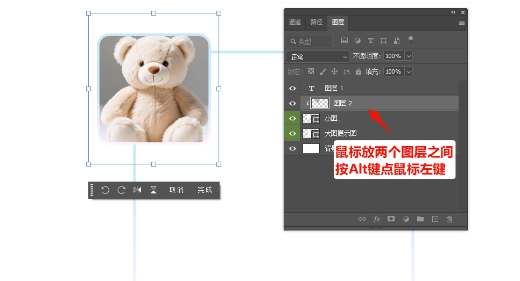The width and height of the screenshot is (520, 281).
Task: Select the 图层 tab
Action: tap(338, 22)
